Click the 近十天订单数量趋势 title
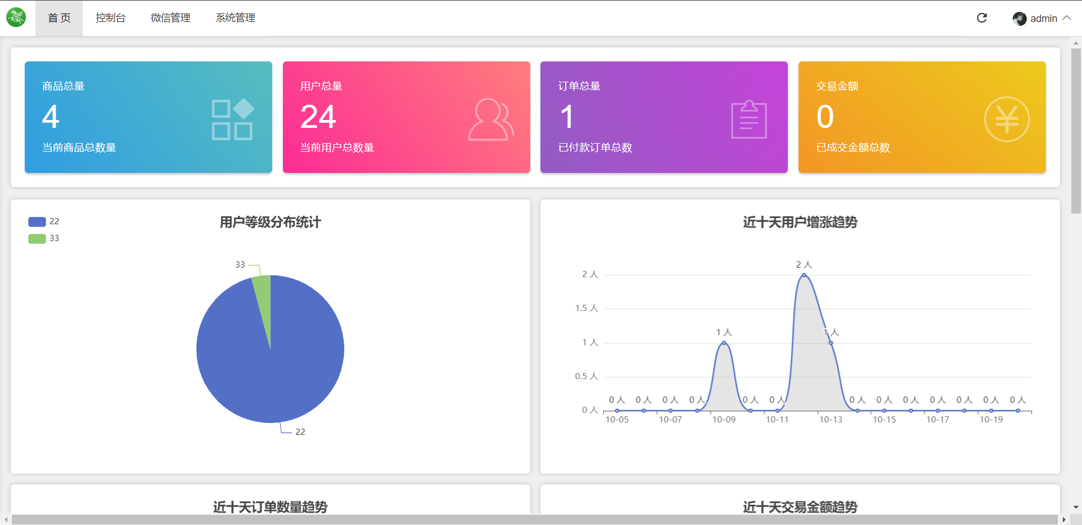The image size is (1082, 525). pyautogui.click(x=270, y=507)
